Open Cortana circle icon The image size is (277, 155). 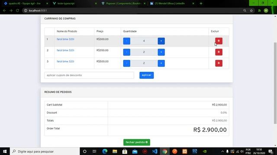coord(85,151)
